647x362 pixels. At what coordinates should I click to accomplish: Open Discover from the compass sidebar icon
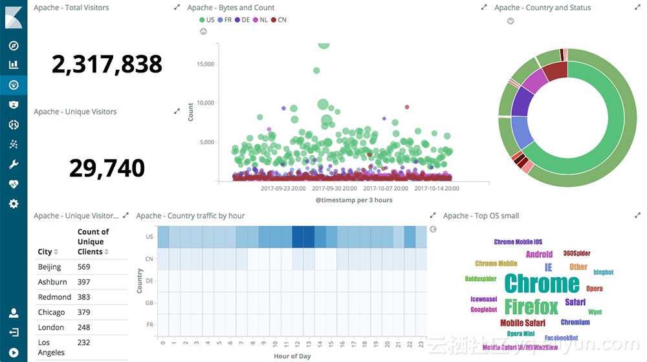(14, 45)
